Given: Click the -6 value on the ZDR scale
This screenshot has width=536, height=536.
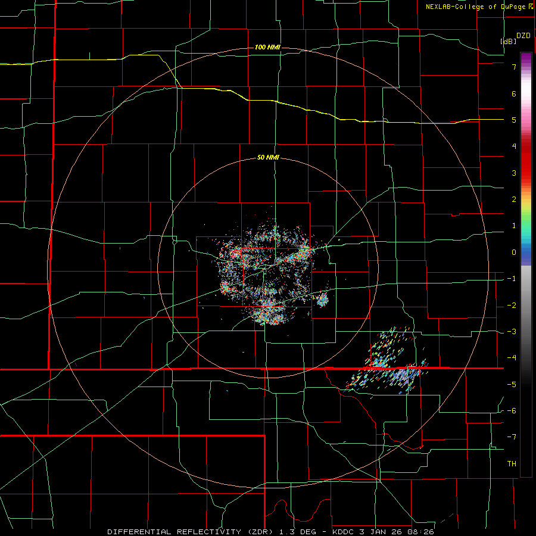Looking at the screenshot, I should tap(512, 411).
